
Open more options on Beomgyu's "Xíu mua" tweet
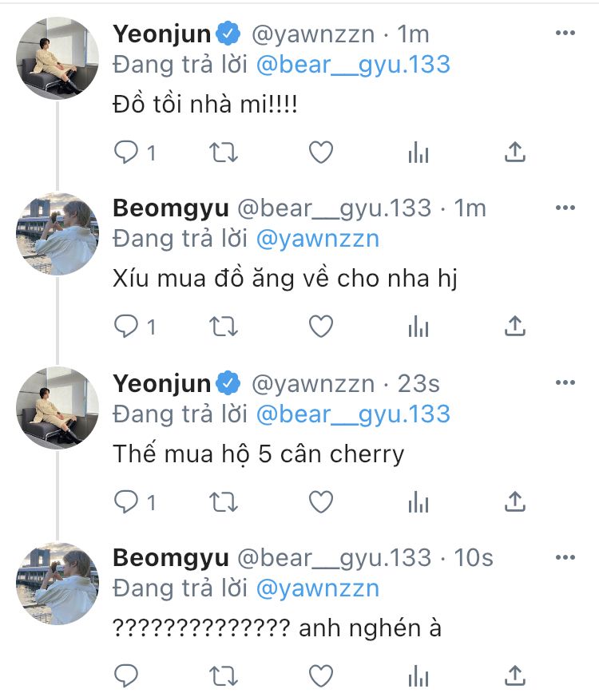(x=565, y=208)
